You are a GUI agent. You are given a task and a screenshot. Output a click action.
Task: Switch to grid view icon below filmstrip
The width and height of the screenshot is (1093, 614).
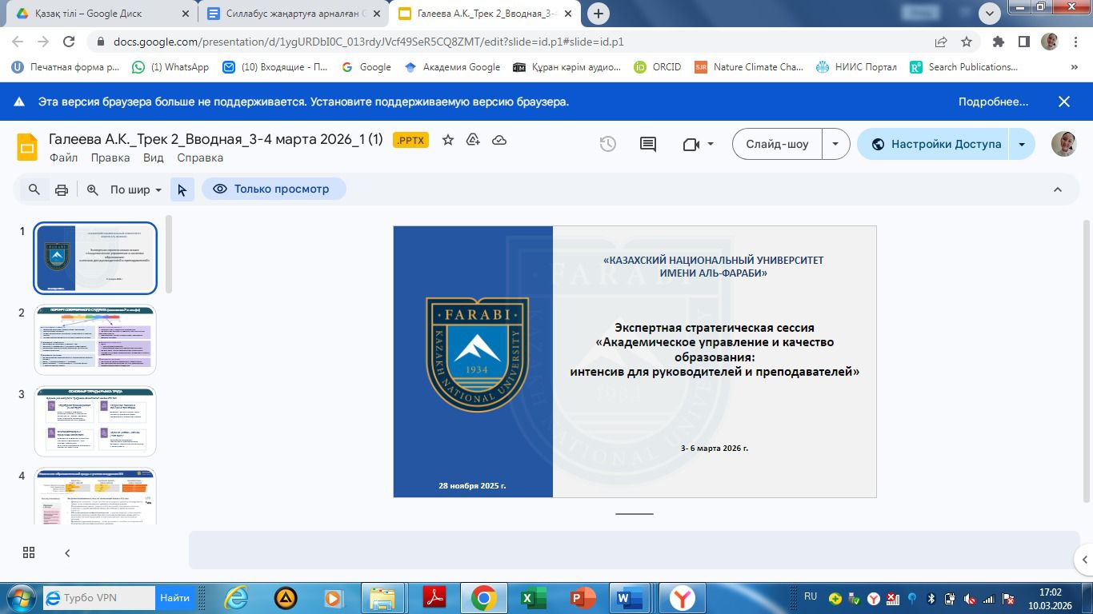[x=29, y=552]
